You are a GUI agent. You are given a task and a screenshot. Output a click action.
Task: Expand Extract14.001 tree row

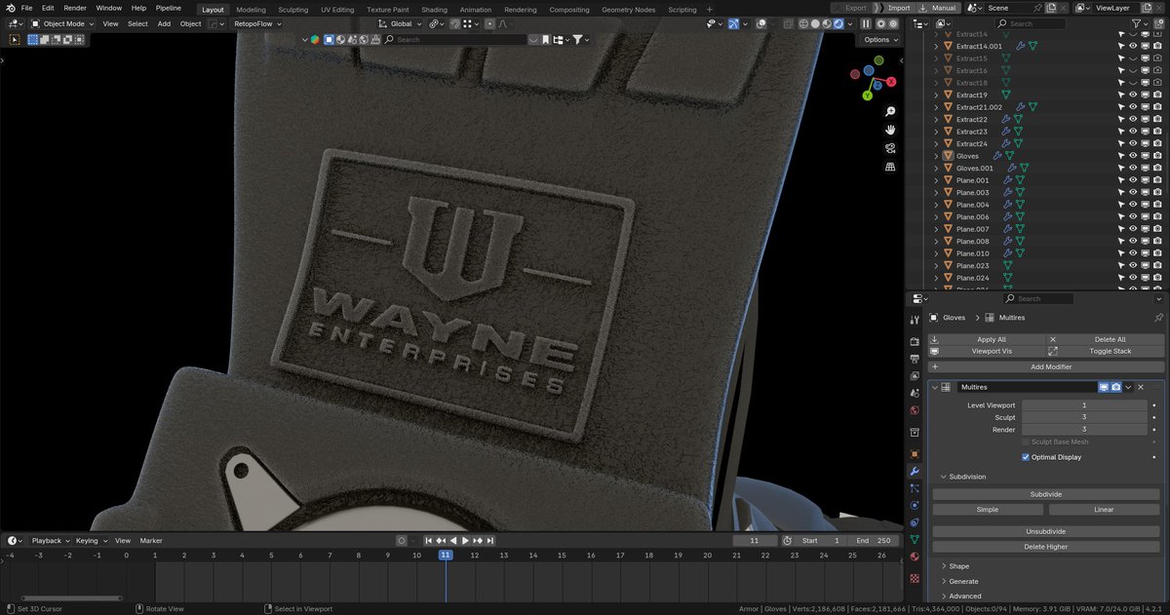click(x=936, y=46)
